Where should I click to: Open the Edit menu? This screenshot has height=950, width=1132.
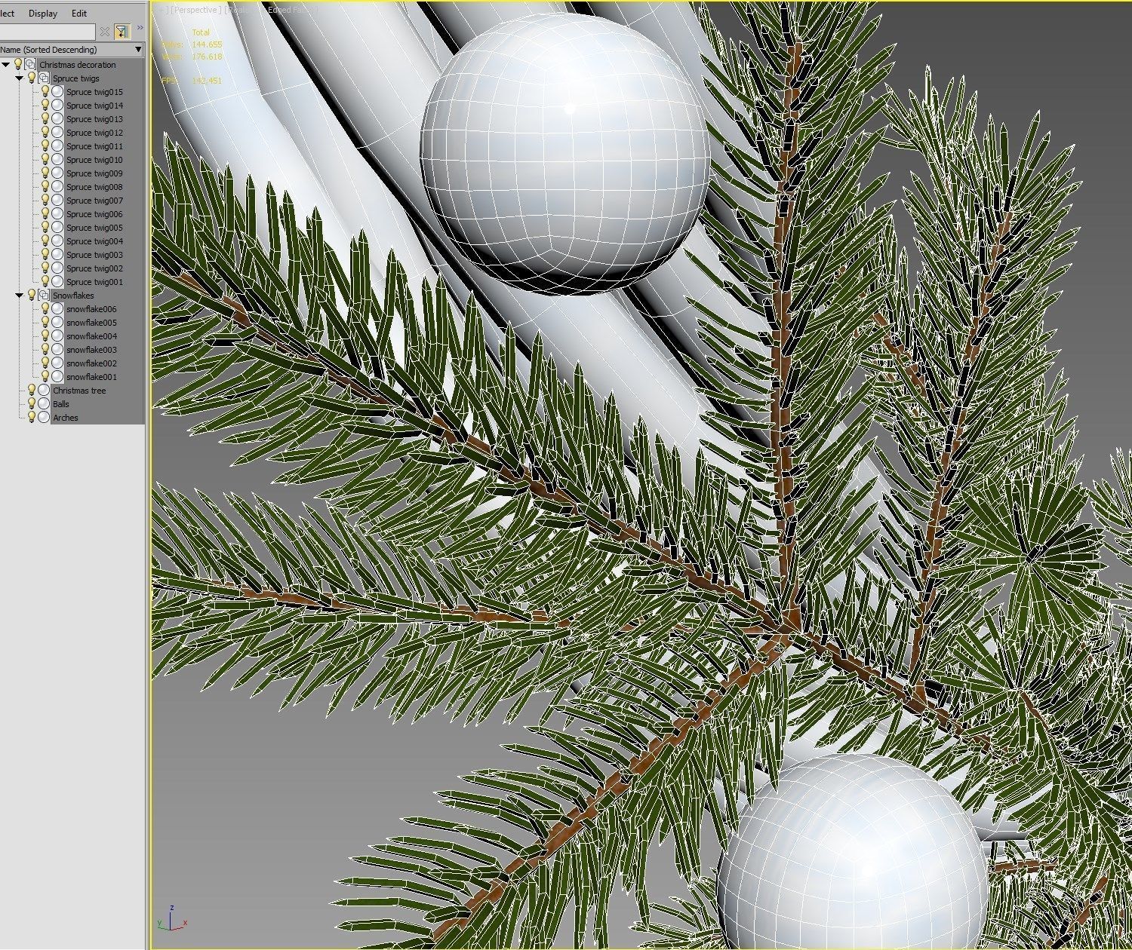click(79, 14)
